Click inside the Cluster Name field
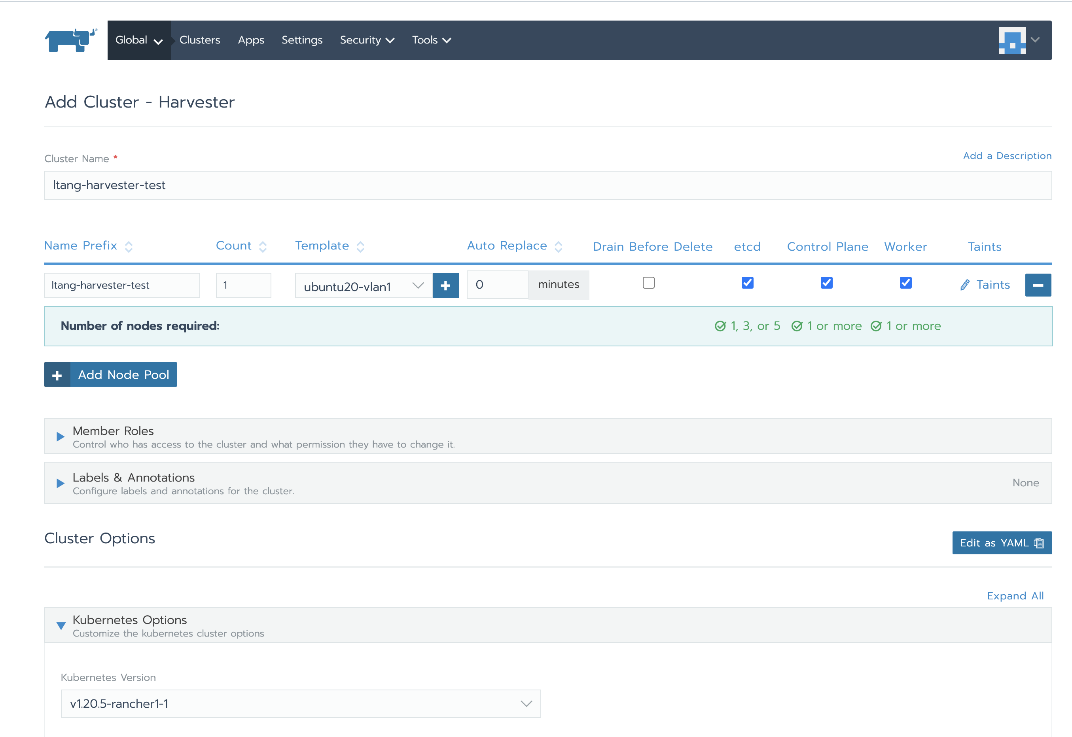1072x737 pixels. coord(323,185)
